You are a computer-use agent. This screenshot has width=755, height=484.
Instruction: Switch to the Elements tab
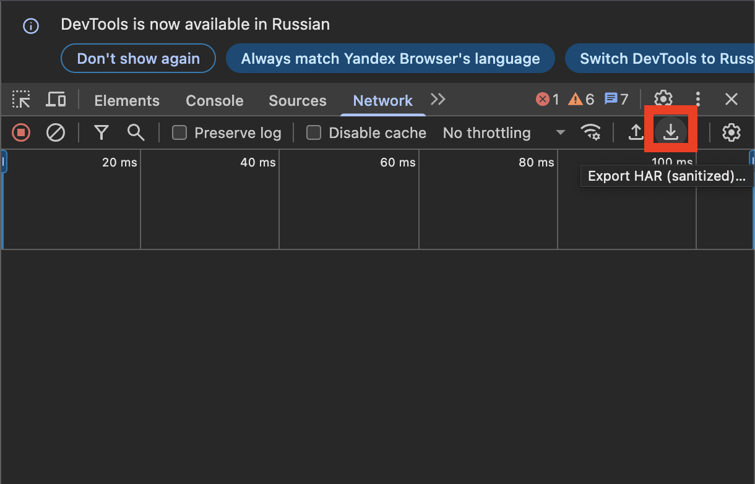point(127,100)
